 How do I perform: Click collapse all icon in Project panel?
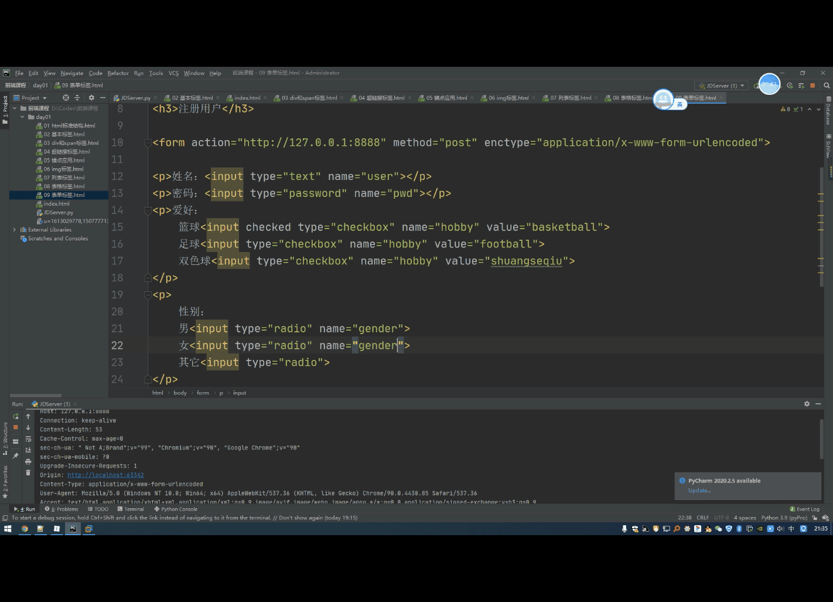pyautogui.click(x=77, y=98)
